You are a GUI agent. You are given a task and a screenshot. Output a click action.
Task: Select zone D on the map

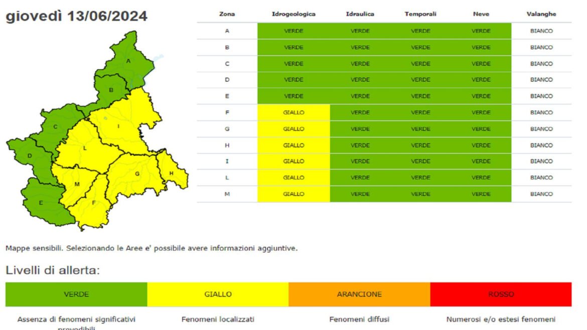coord(30,156)
